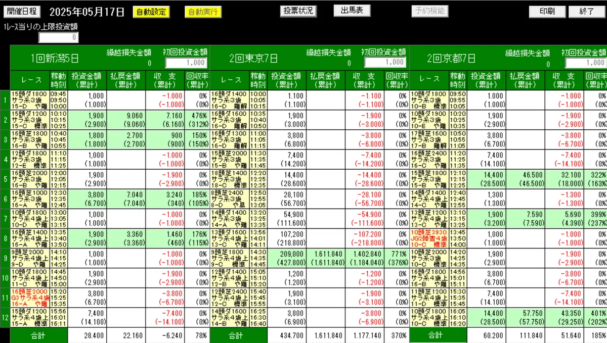Select the 2回京都7日 venue header
The image size is (607, 343).
pos(451,58)
